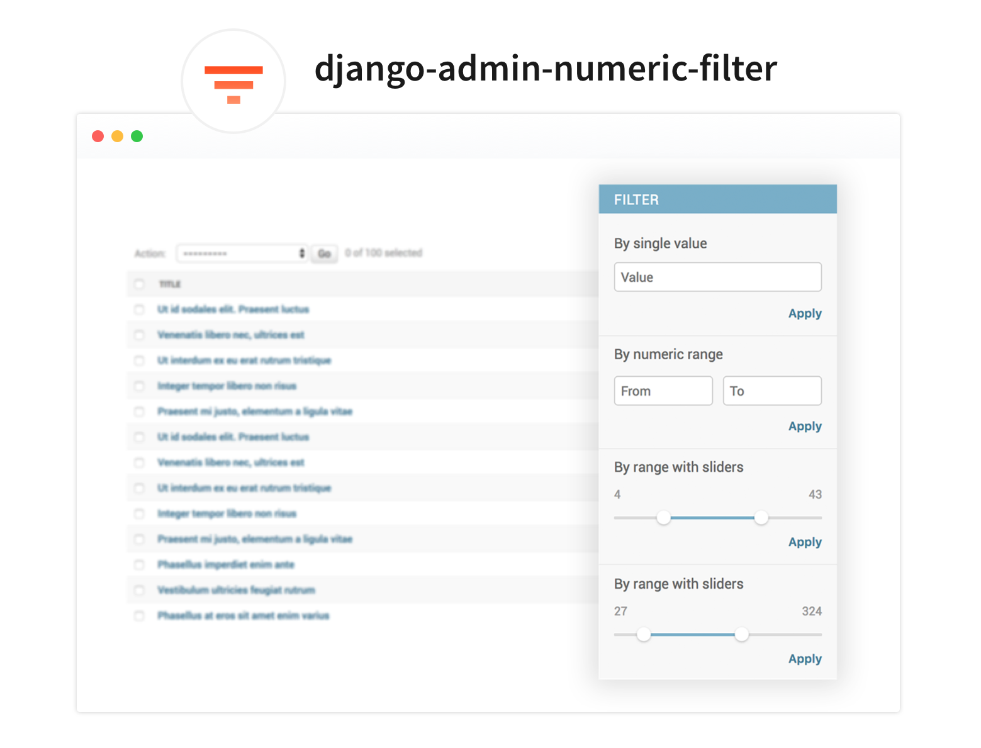
Task: Sort by the TITLE column header
Action: 170,284
